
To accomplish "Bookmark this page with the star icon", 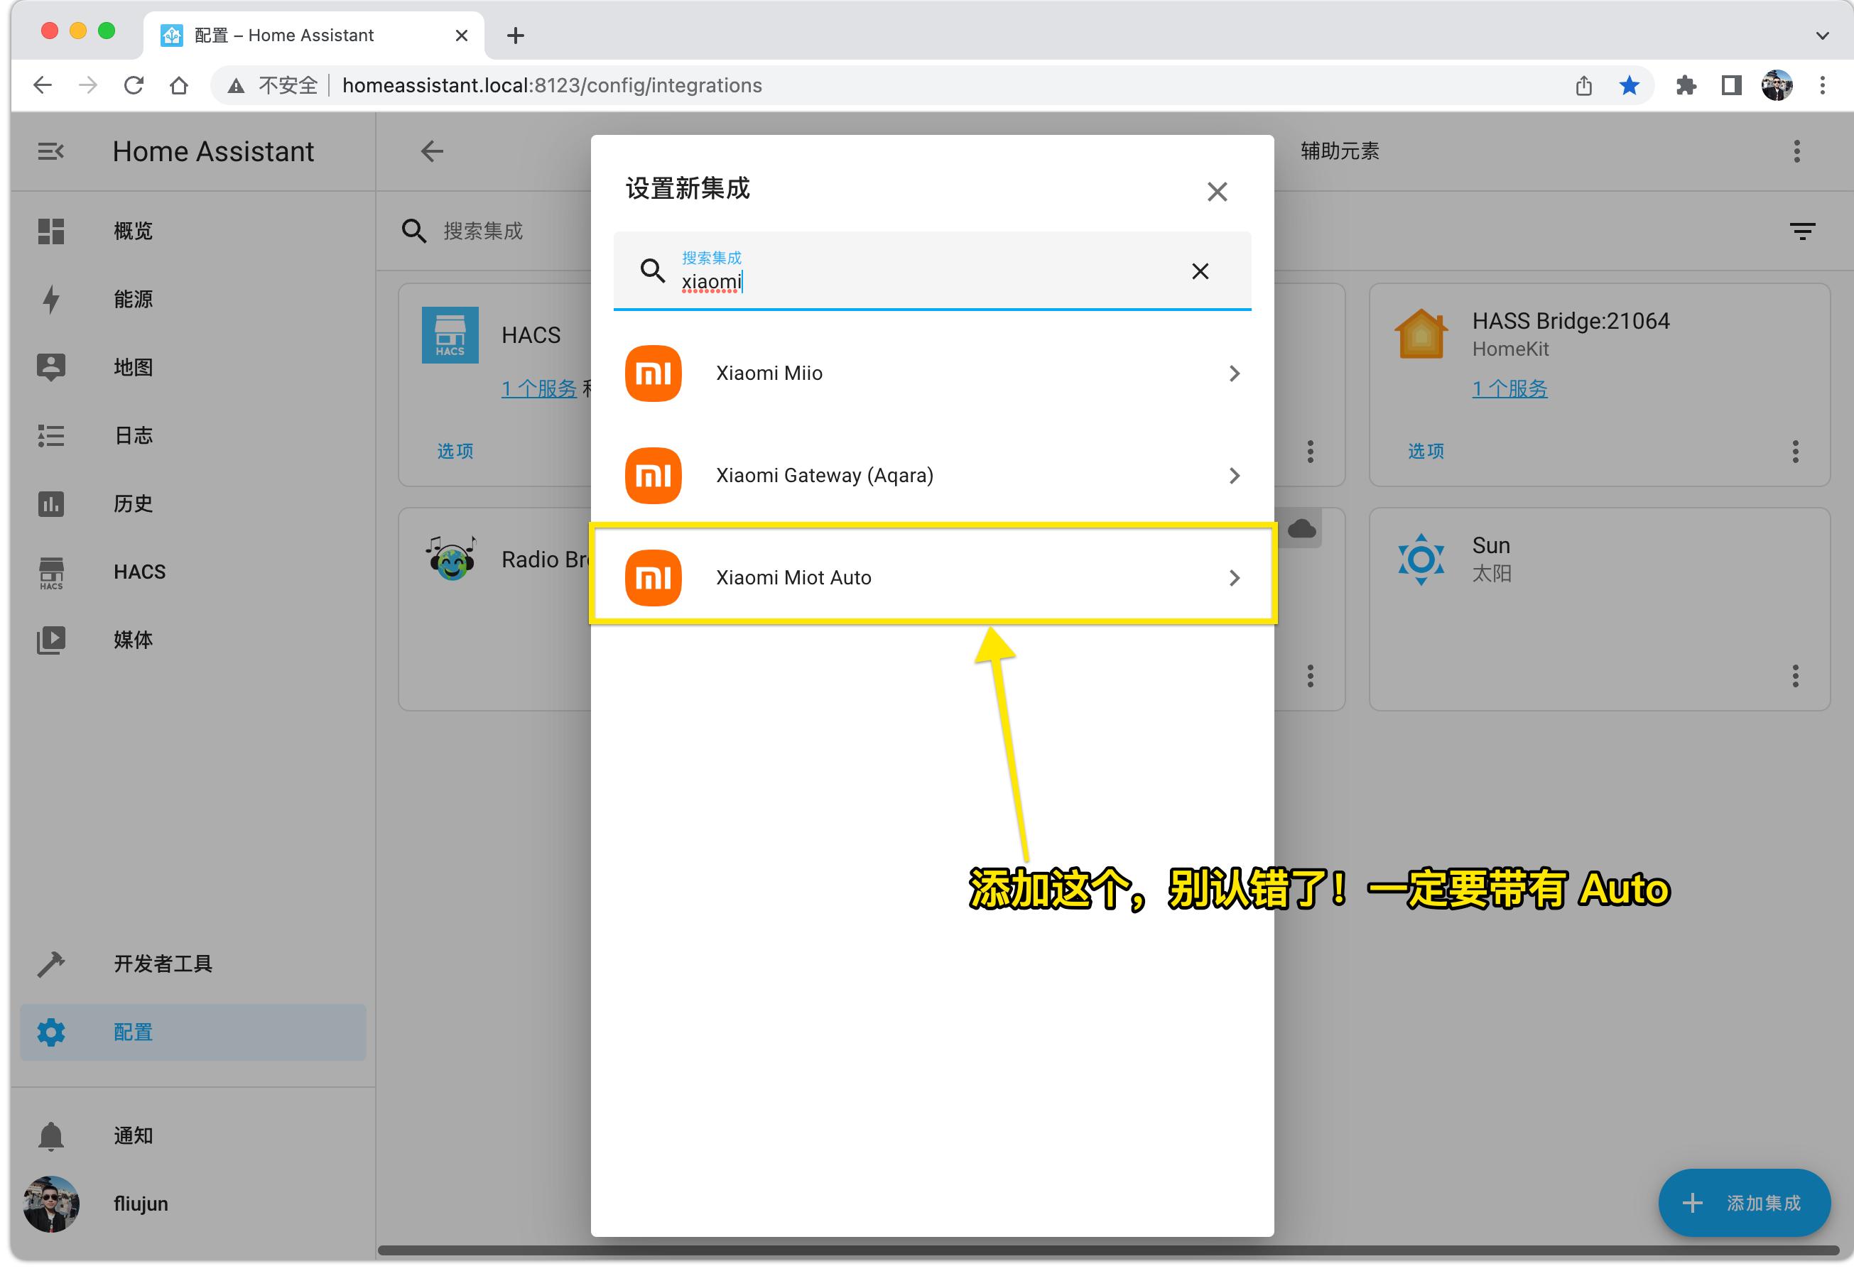I will tap(1629, 85).
